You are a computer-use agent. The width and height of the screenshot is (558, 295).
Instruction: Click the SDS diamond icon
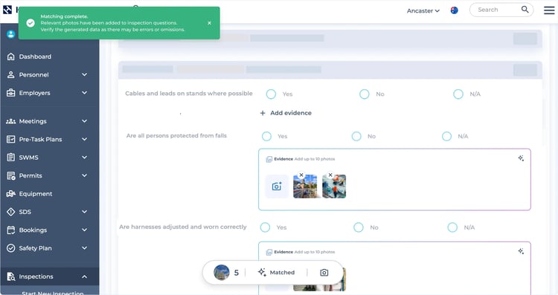(11, 212)
